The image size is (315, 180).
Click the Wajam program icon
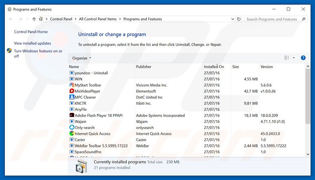click(72, 121)
